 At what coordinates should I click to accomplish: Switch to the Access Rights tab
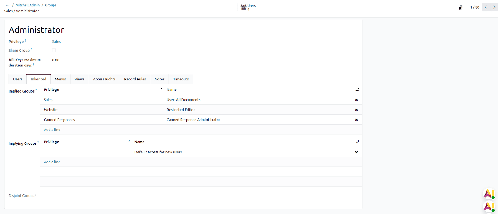[104, 79]
